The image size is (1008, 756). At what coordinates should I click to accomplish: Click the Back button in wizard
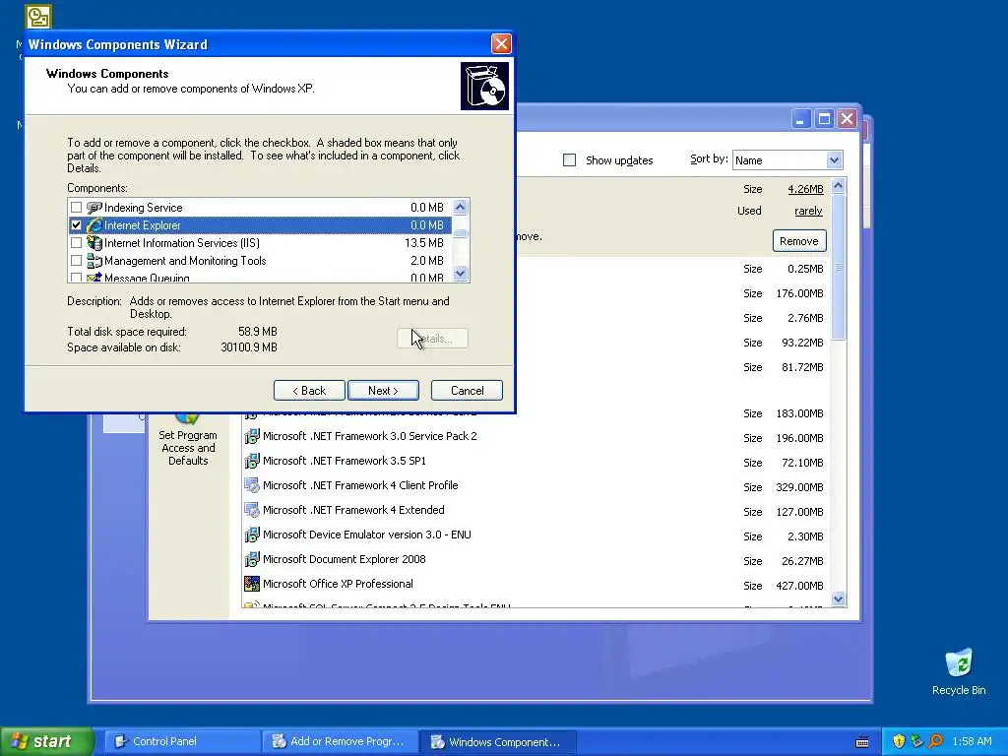(x=309, y=390)
